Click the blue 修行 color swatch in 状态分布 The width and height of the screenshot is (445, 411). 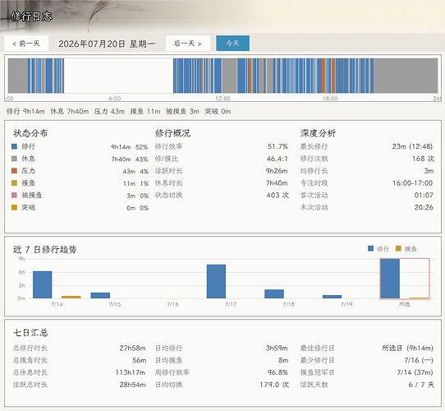pos(14,146)
